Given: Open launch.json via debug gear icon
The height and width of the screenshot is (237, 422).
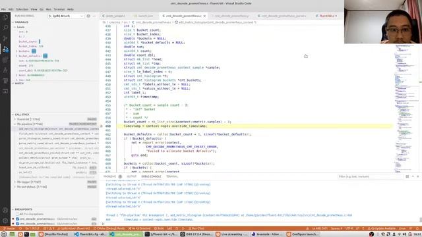Looking at the screenshot, I should click(x=88, y=16).
